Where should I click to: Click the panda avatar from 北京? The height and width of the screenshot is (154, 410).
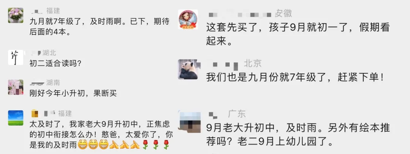(188, 69)
